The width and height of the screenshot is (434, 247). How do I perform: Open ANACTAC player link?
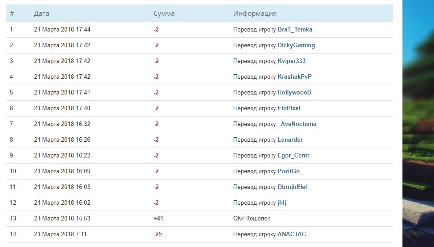292,234
